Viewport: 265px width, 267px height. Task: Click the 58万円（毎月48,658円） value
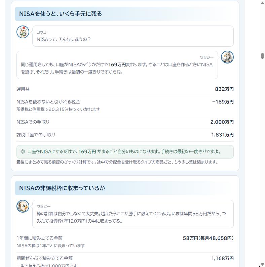[x=208, y=238]
